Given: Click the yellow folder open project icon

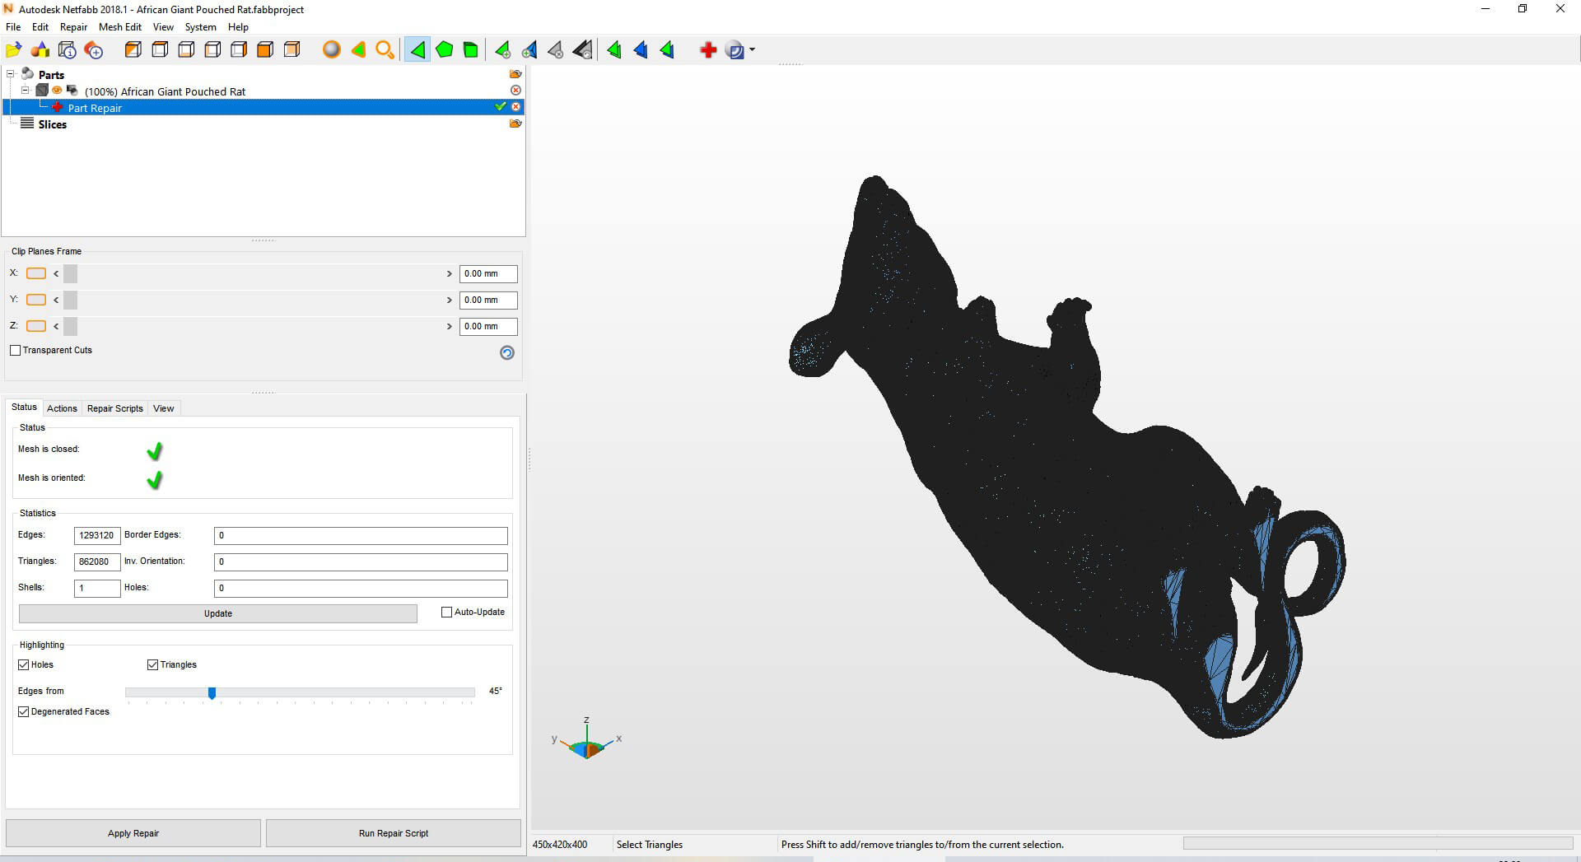Looking at the screenshot, I should point(14,50).
